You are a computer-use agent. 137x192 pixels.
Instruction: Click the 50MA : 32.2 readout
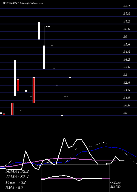[x=17, y=171]
